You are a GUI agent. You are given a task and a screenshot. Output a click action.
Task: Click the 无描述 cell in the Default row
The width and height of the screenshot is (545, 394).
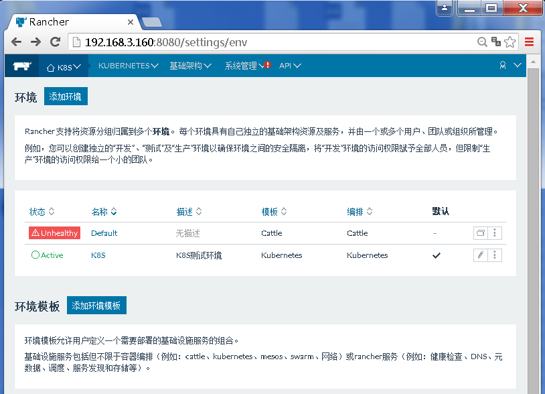187,233
